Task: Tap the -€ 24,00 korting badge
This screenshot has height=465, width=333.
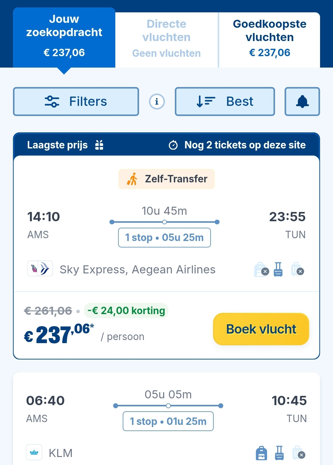Action: click(126, 310)
